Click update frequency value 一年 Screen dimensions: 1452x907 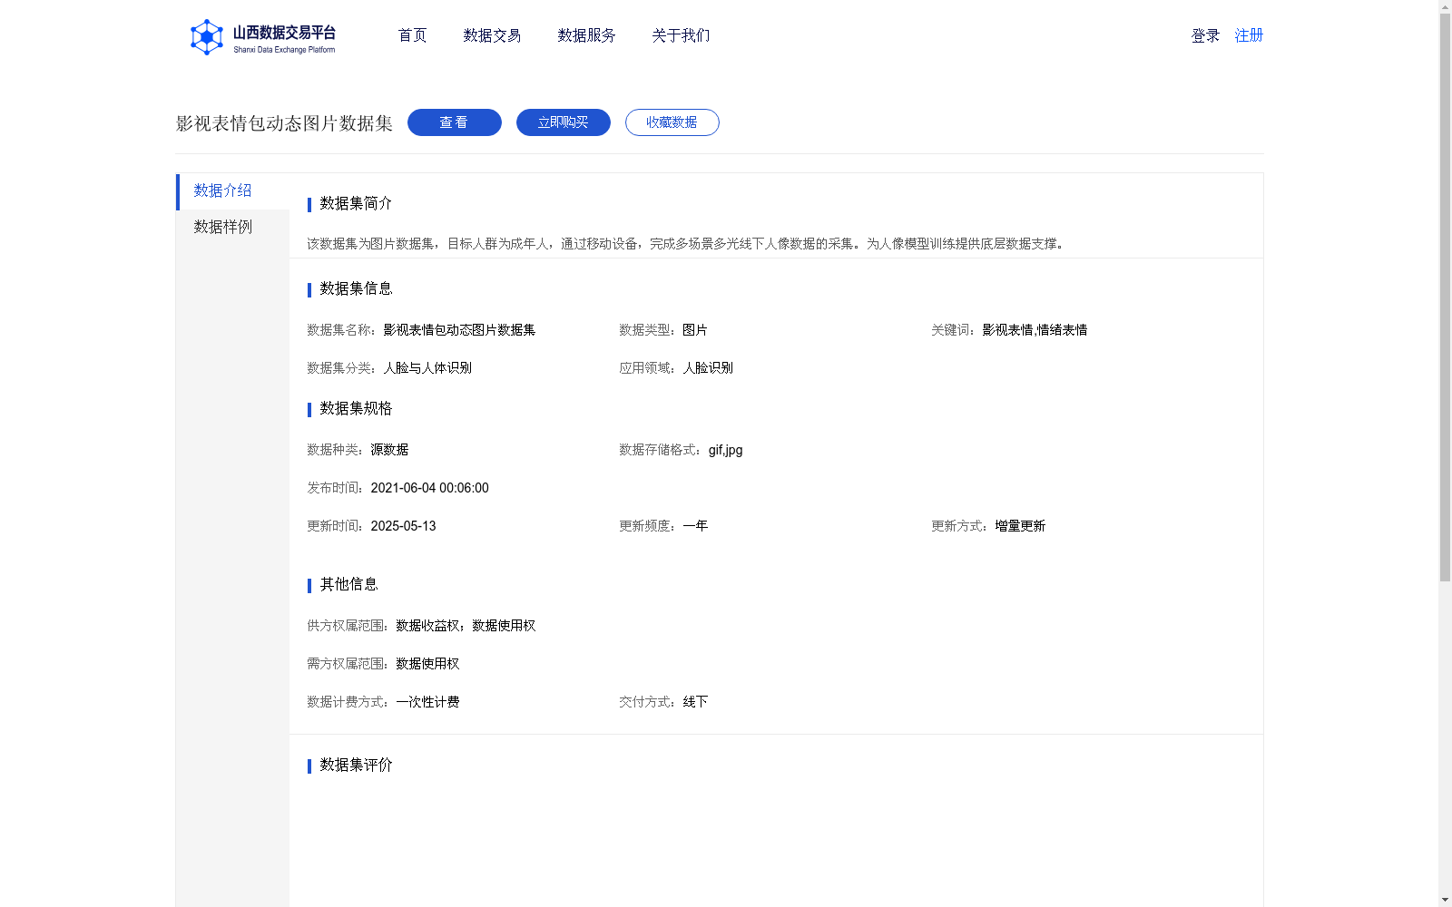[x=695, y=526]
